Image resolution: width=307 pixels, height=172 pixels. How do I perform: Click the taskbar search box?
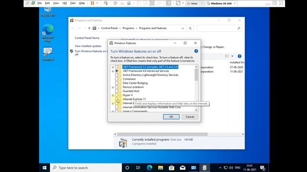(x=86, y=168)
